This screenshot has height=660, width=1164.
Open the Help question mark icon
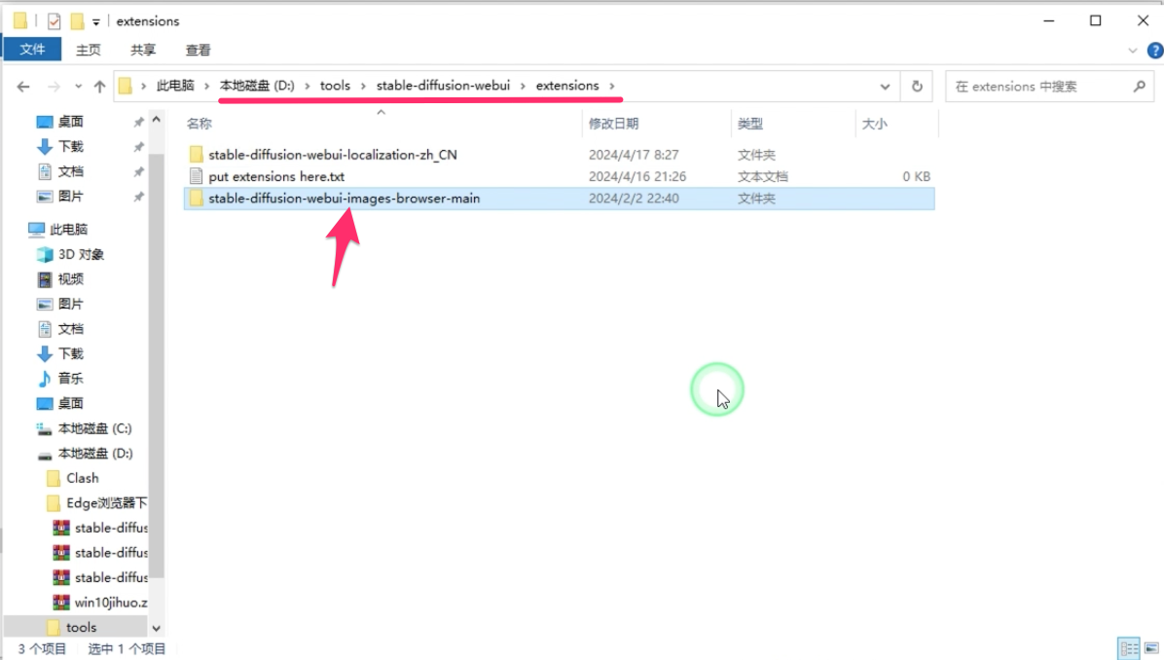[x=1154, y=51]
